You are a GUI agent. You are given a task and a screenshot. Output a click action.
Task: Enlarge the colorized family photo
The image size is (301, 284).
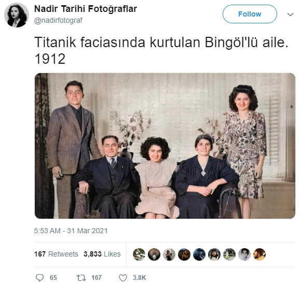165,146
